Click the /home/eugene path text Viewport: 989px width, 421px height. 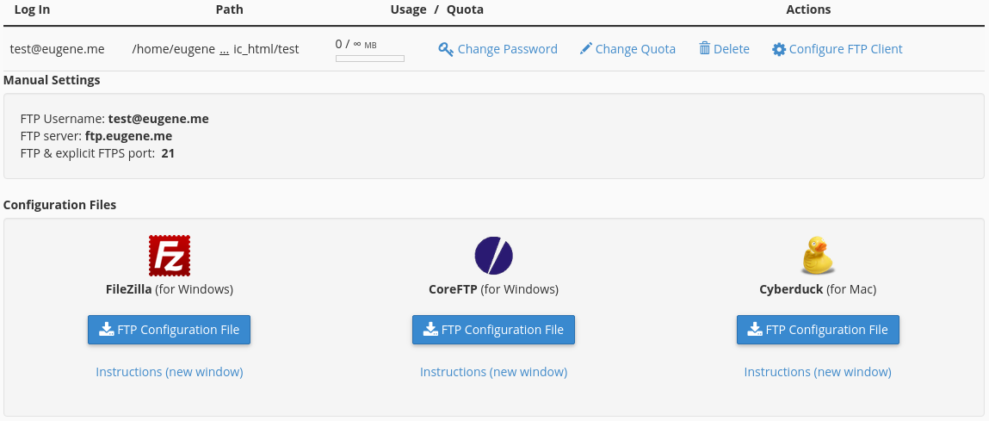[174, 49]
